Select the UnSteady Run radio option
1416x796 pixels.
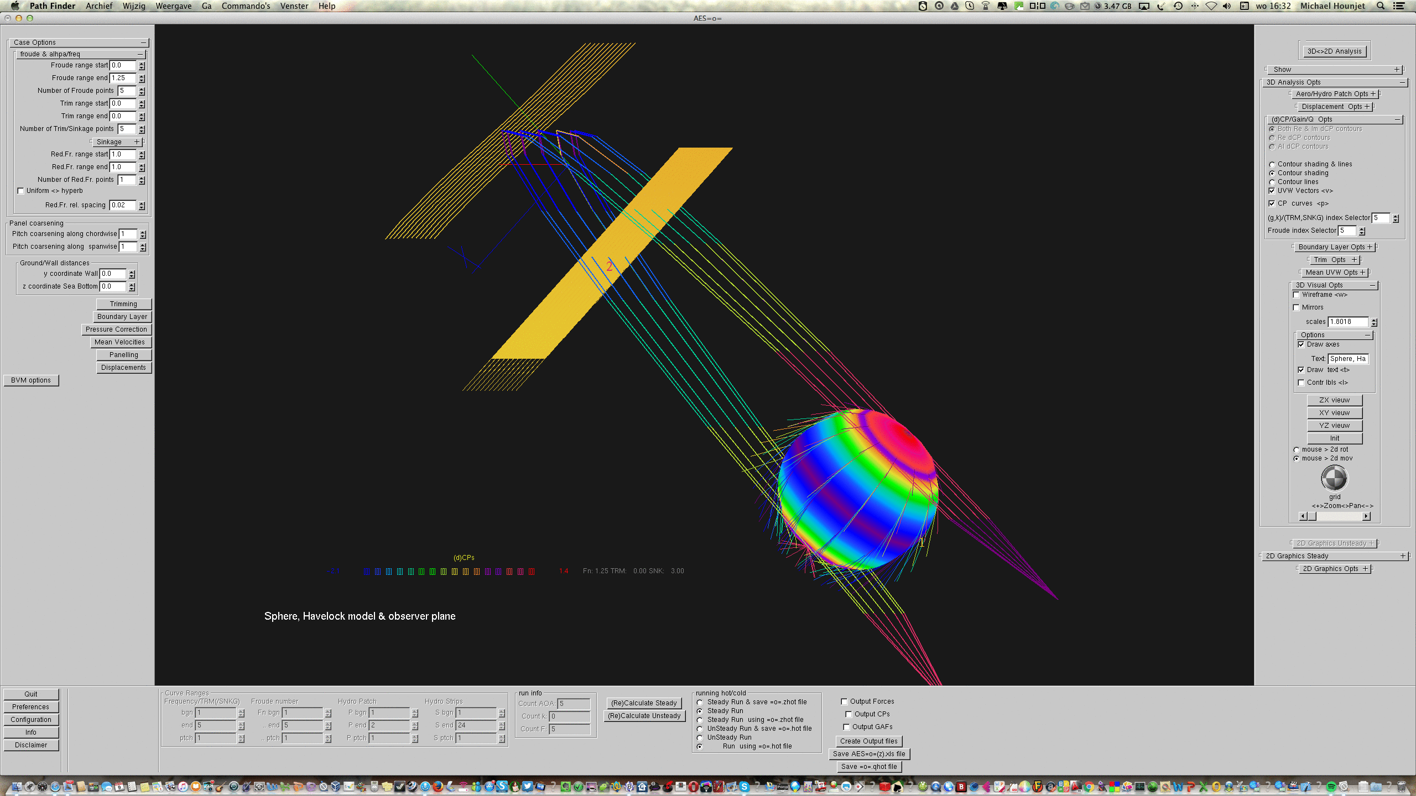click(699, 737)
